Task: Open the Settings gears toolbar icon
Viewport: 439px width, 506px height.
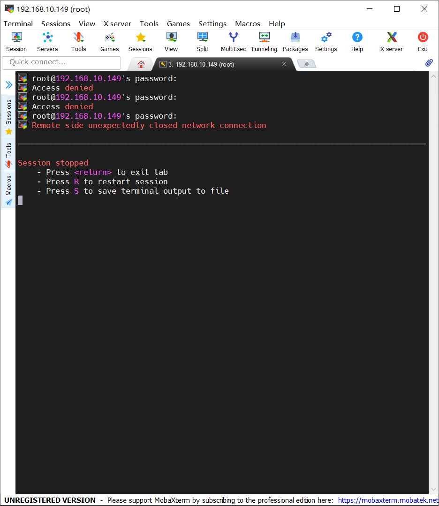Action: (326, 42)
